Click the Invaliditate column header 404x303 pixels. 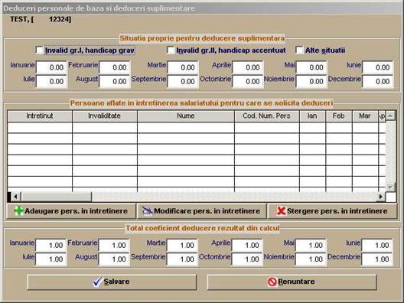click(x=105, y=116)
